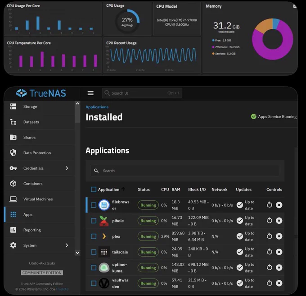Click the CPU Usage 27% gauge
Viewport: 306px width, 296px height.
[x=127, y=21]
